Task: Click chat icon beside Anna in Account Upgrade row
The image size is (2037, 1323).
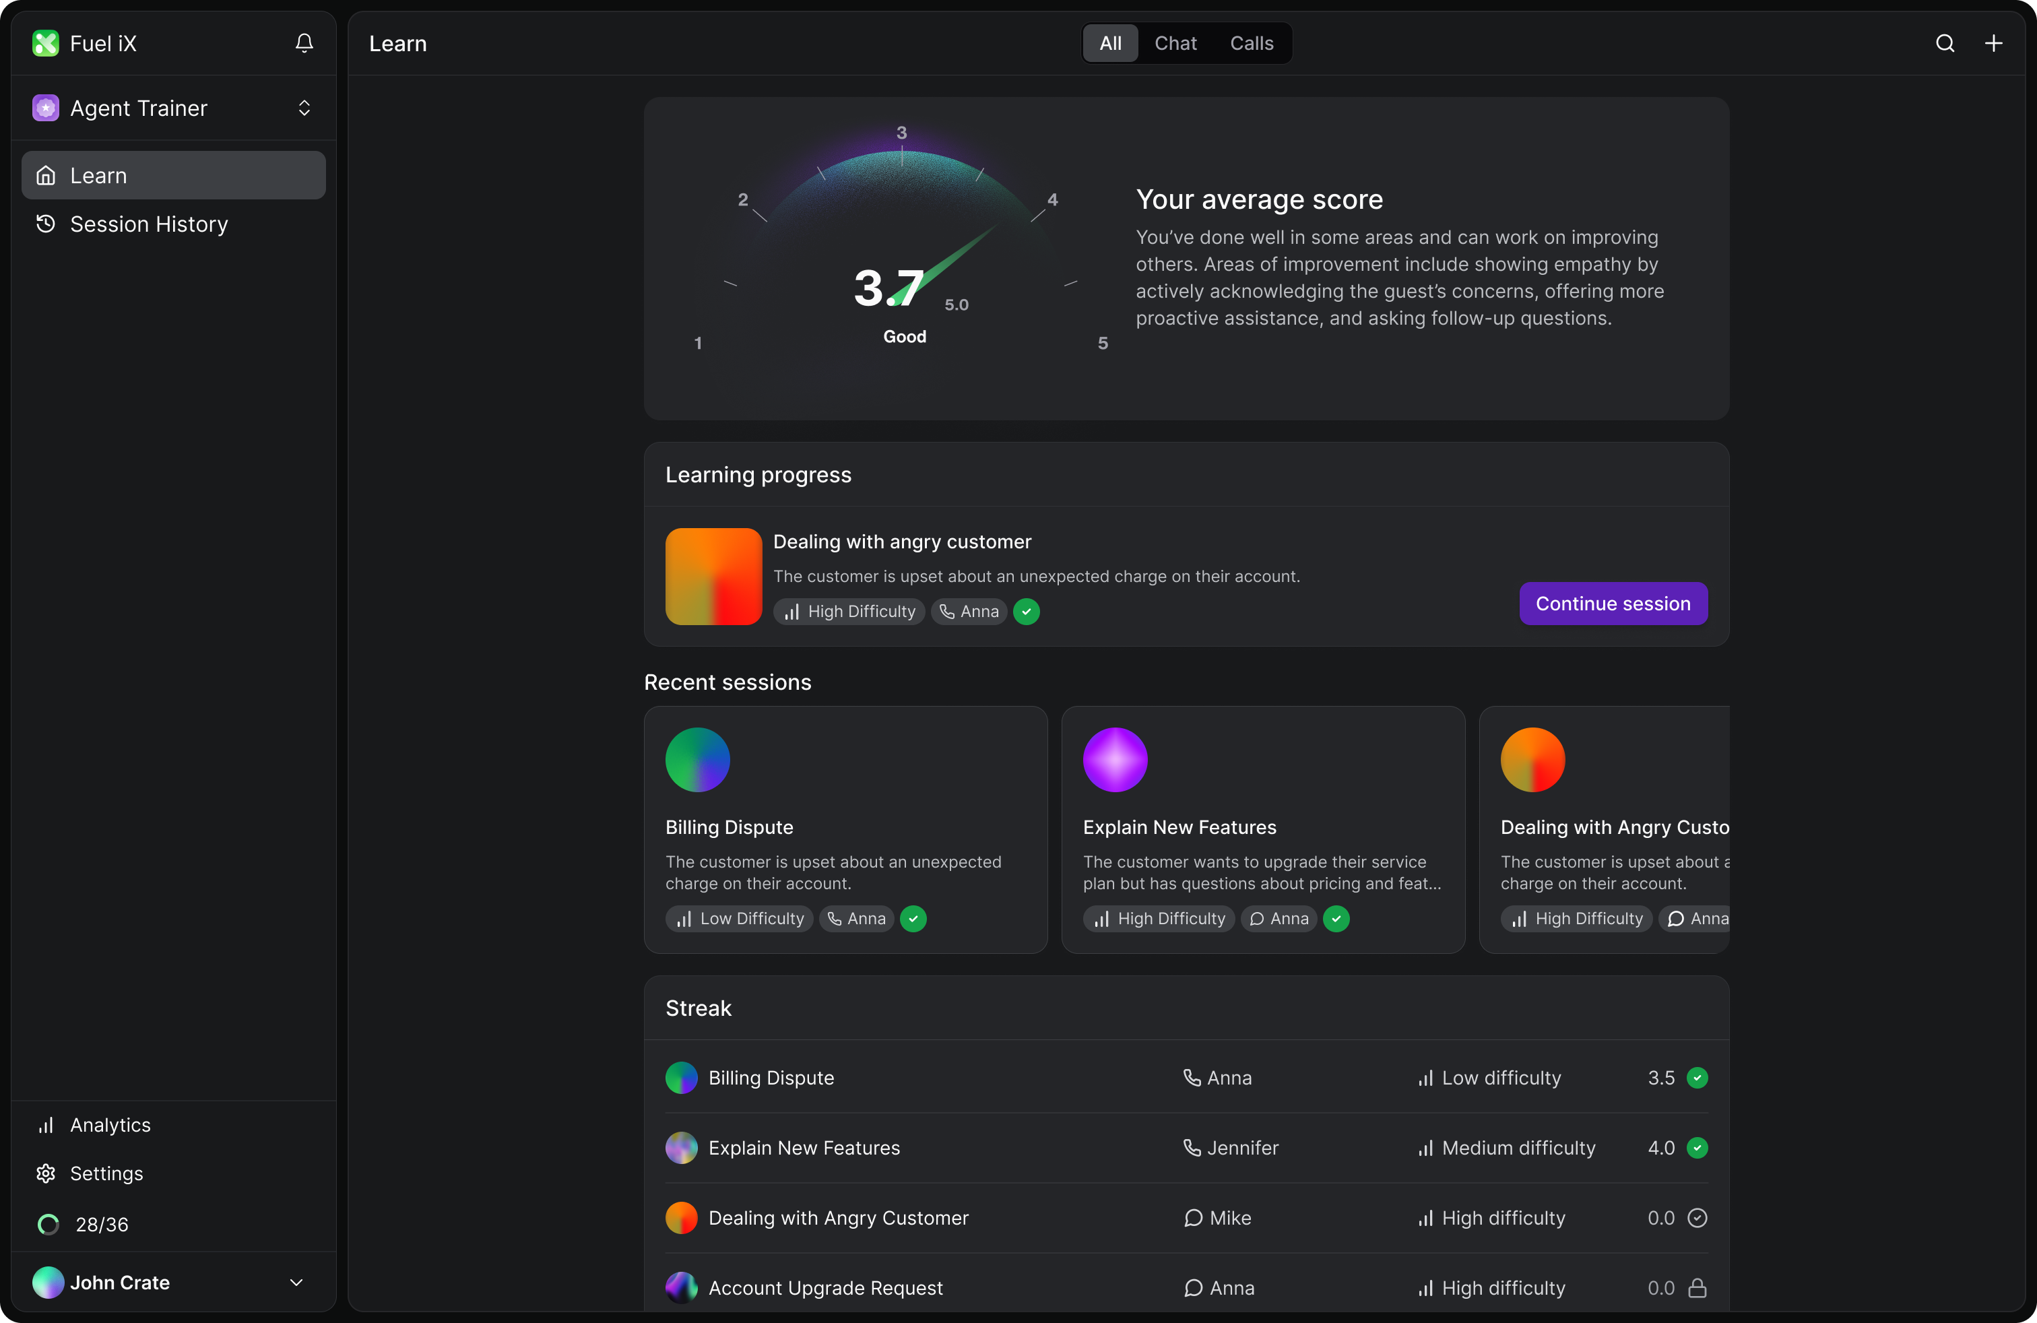Action: (x=1193, y=1288)
